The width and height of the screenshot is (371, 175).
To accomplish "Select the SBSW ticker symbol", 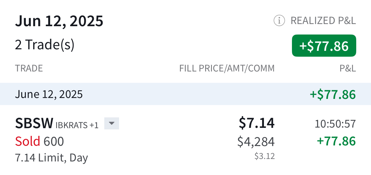I will (x=34, y=124).
